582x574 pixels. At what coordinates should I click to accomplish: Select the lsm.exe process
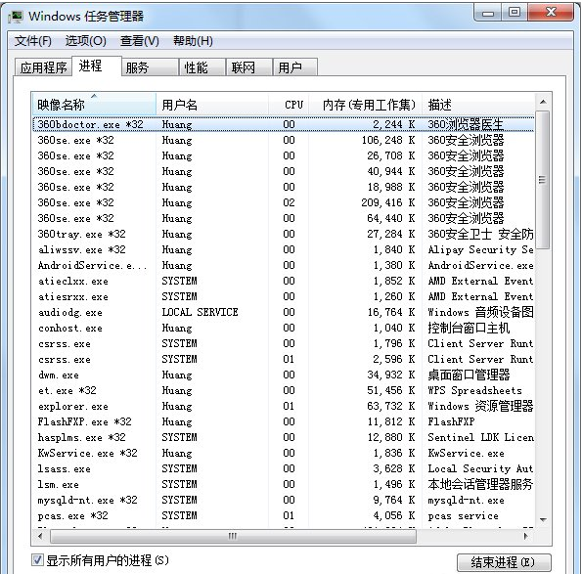click(x=284, y=484)
